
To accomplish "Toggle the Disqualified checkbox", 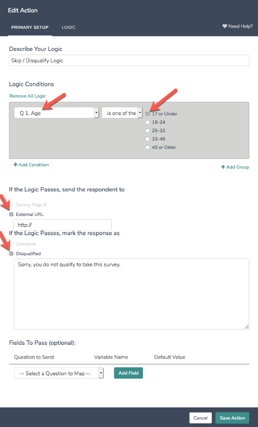I will pos(12,254).
